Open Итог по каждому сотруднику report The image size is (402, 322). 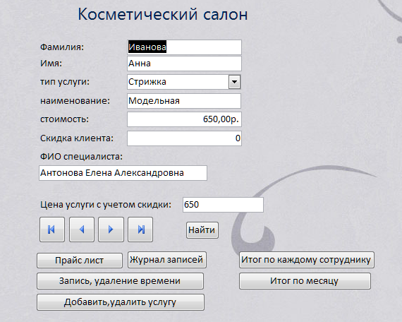click(307, 260)
